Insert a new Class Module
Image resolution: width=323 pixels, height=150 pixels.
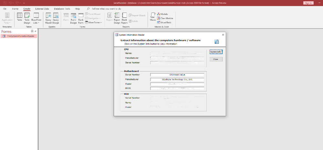tap(165, 18)
